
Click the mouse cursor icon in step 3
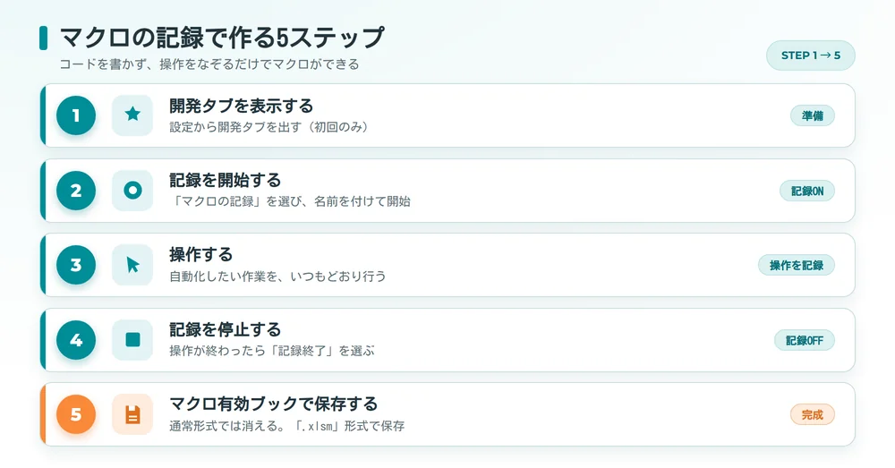point(132,265)
